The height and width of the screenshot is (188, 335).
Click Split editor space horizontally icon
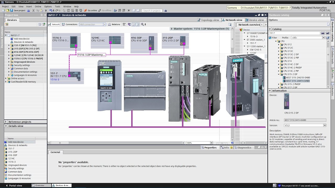click(x=133, y=10)
